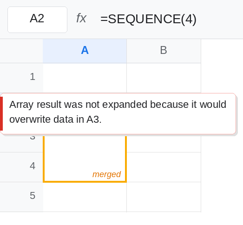This screenshot has width=243, height=225.
Task: Click the fx function icon
Action: pyautogui.click(x=81, y=18)
